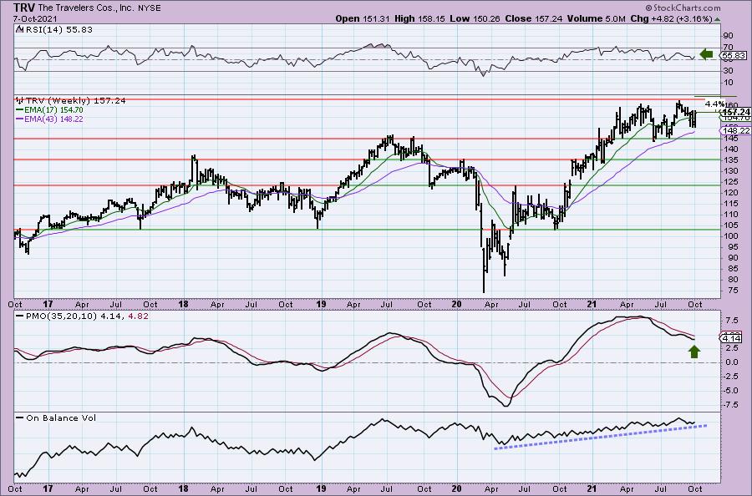Click the RSI(14) 55.83 indicator legend
This screenshot has height=496, width=752.
tap(58, 30)
